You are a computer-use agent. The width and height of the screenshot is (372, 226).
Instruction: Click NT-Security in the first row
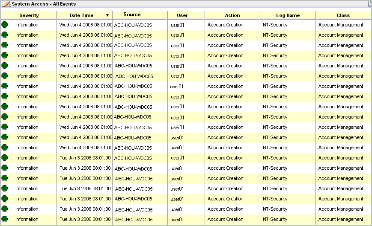(x=275, y=25)
